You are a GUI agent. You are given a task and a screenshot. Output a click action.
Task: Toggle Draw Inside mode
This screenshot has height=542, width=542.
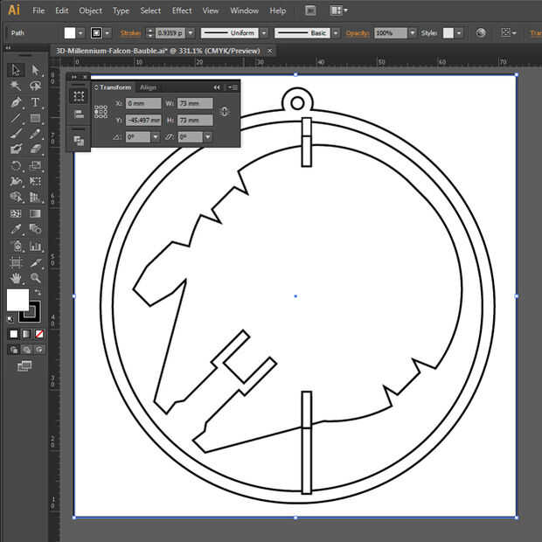(x=39, y=350)
